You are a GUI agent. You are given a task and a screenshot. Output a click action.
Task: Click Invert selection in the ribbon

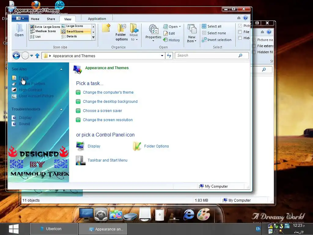[217, 40]
